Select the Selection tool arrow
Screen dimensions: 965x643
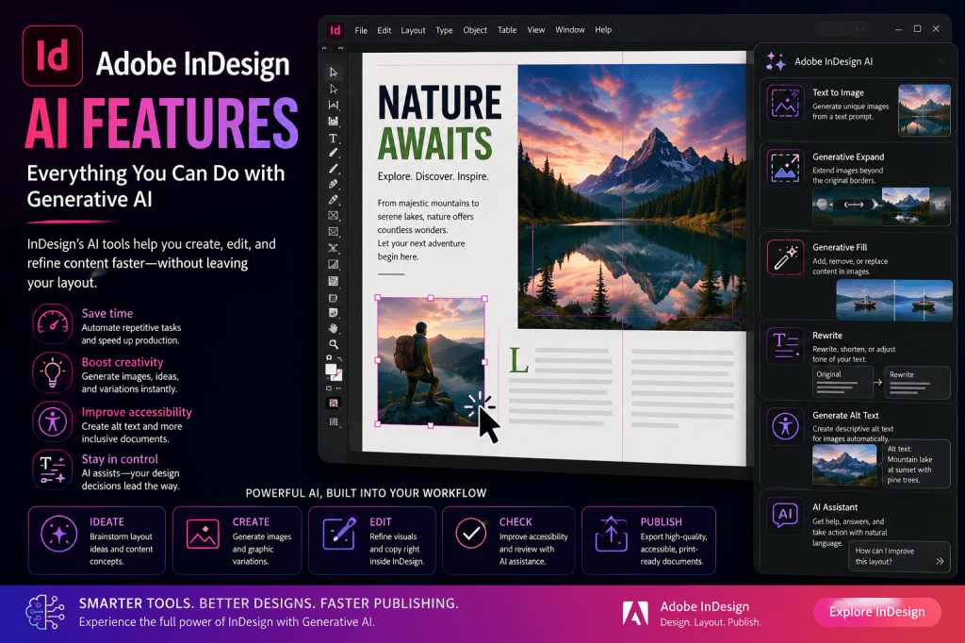[334, 72]
